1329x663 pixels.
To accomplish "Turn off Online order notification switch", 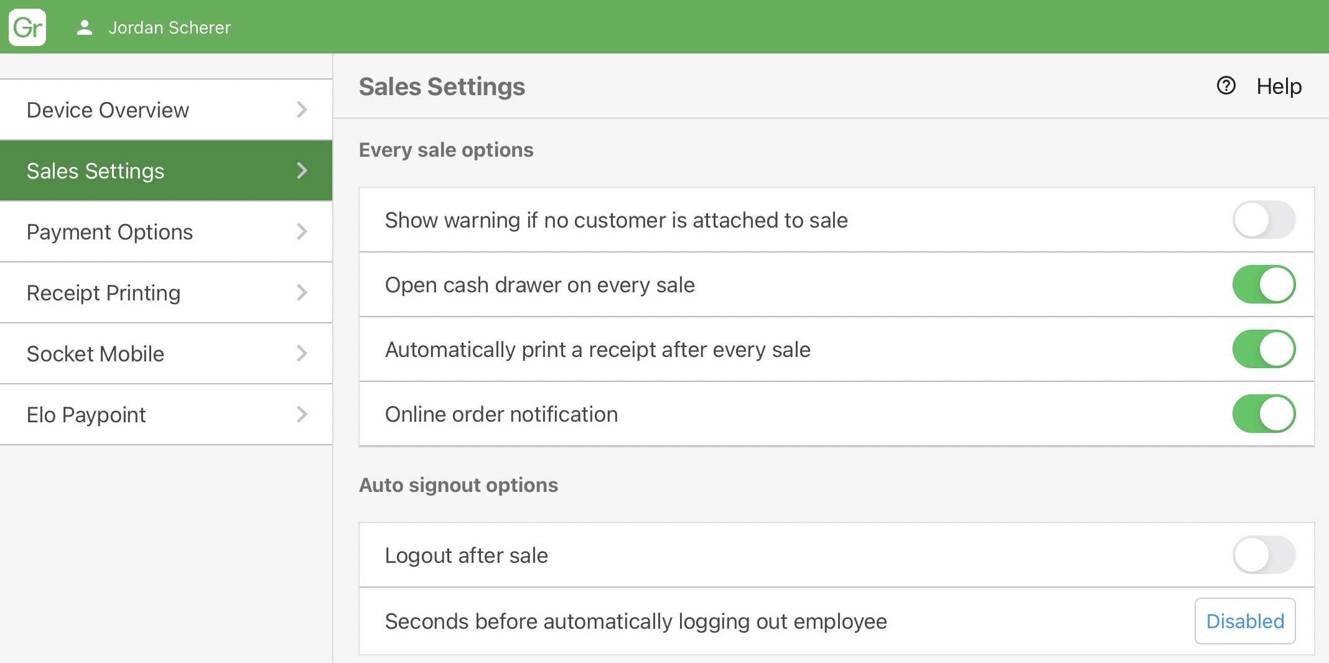I will tap(1264, 414).
